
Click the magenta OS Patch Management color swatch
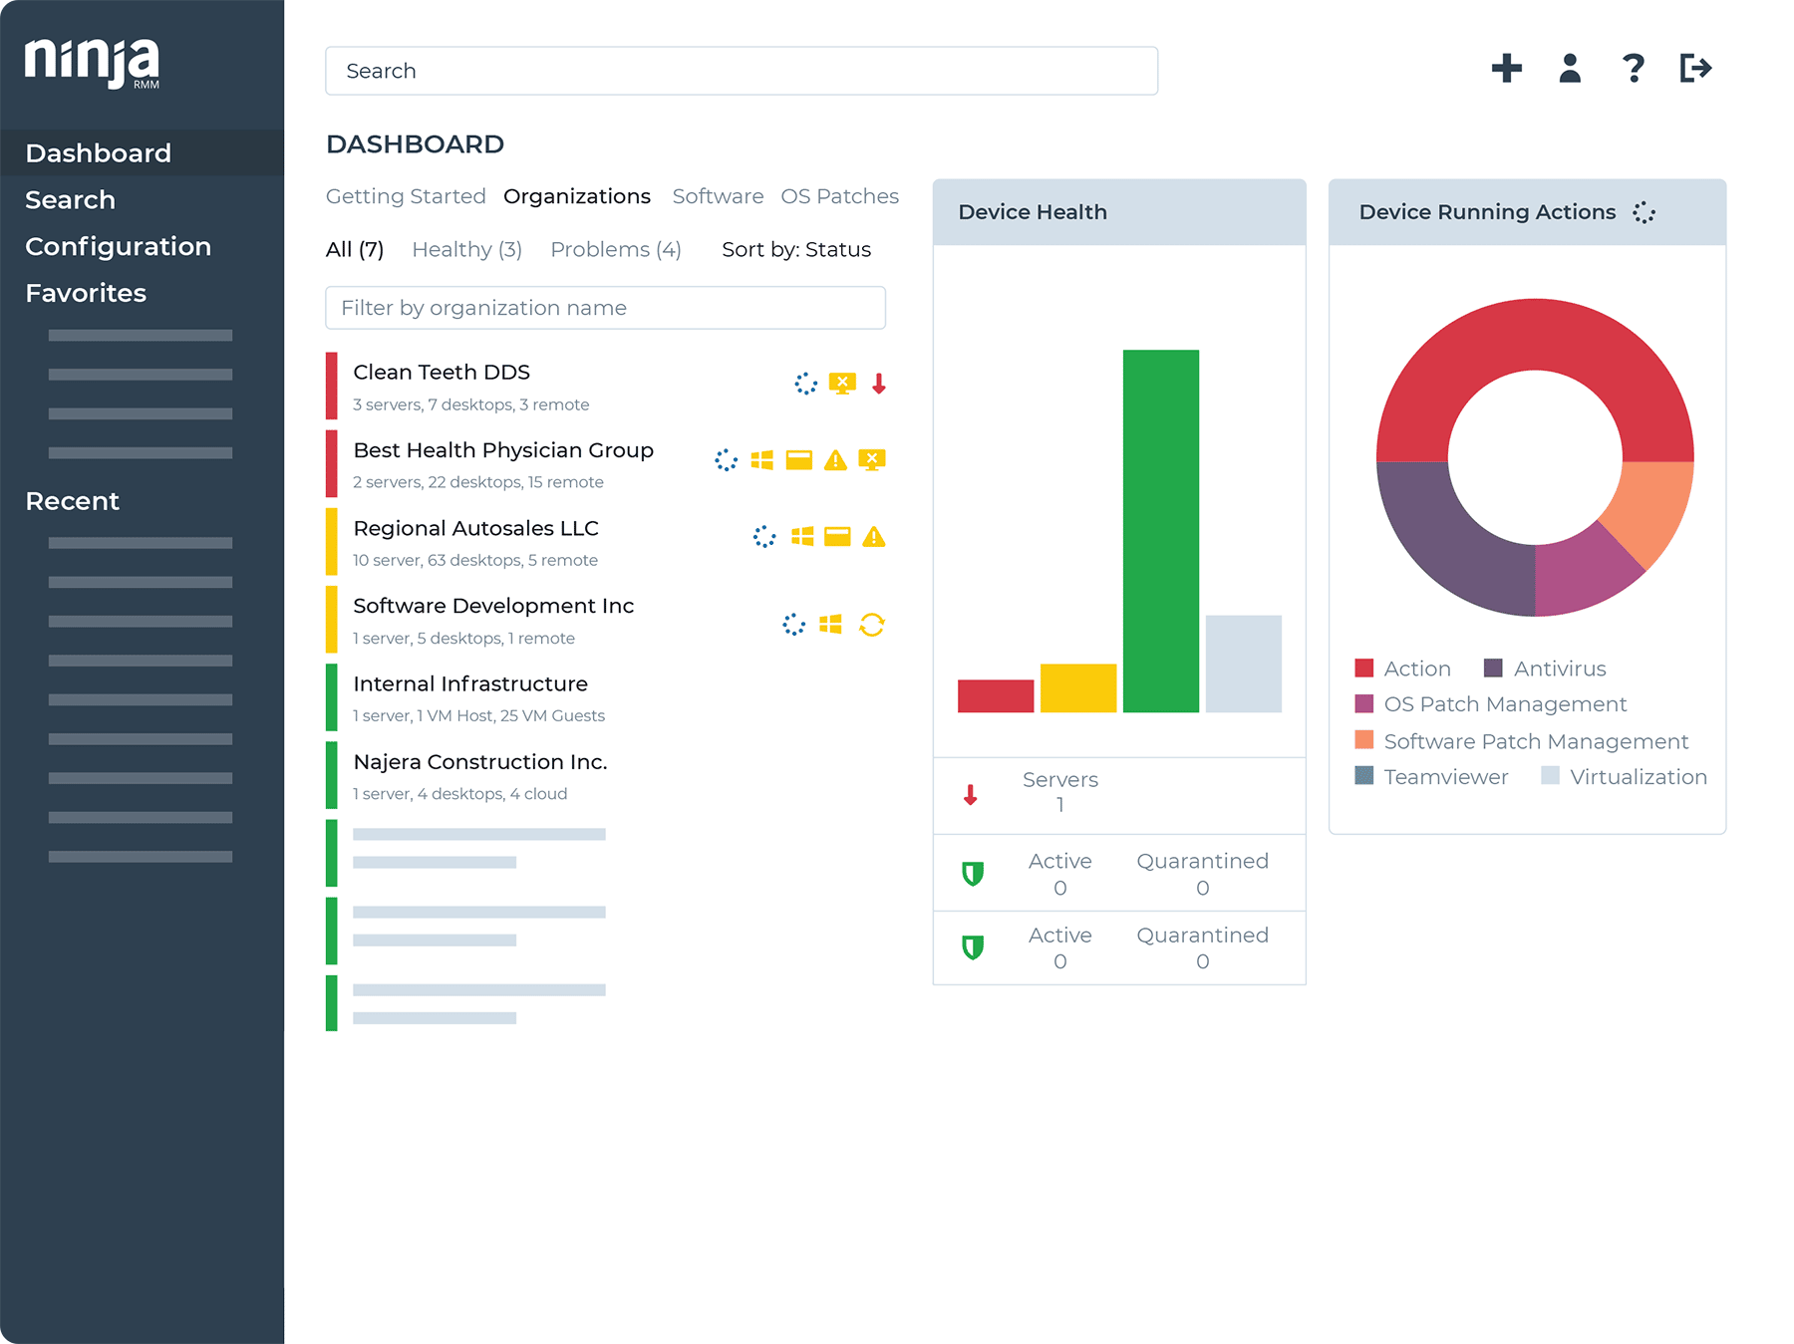tap(1363, 704)
